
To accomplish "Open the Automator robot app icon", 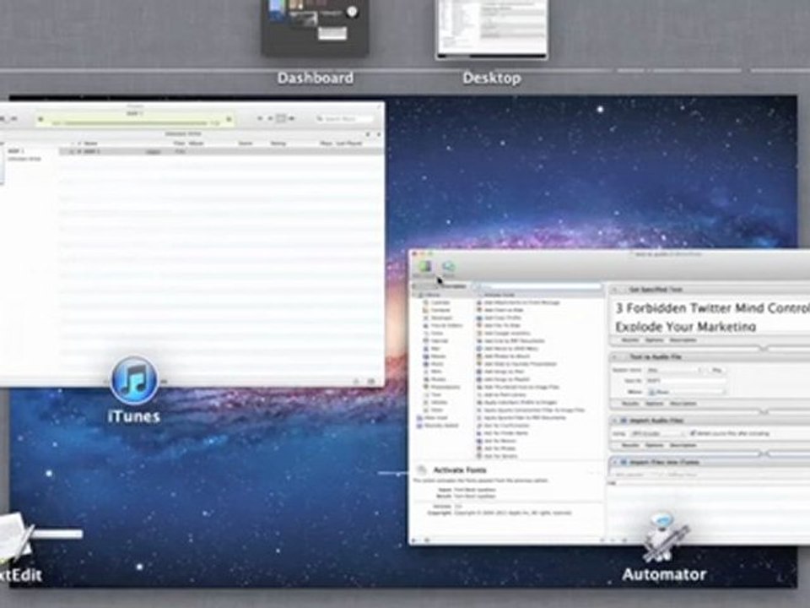I will pos(666,538).
